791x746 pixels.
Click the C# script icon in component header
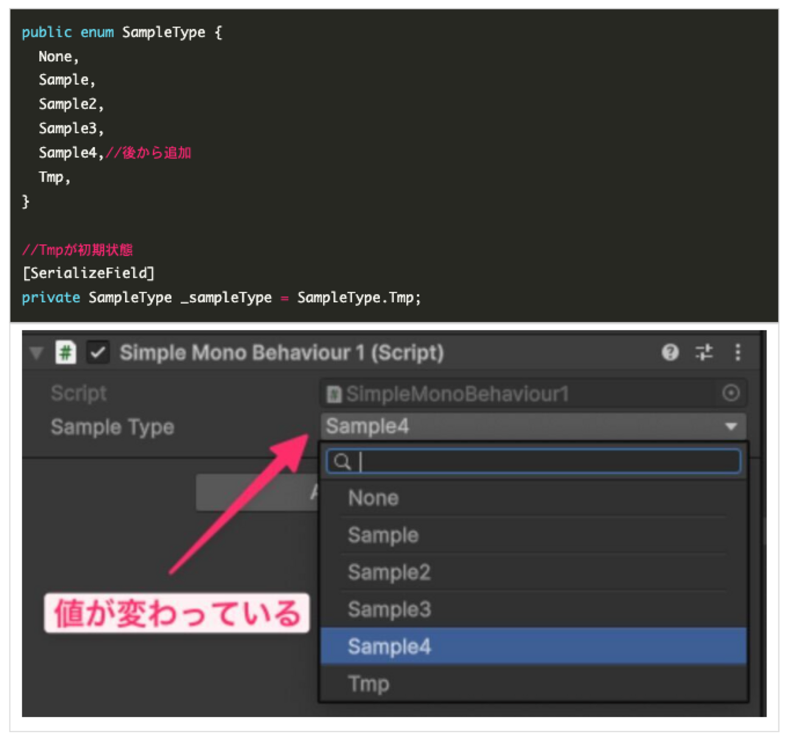pos(66,352)
